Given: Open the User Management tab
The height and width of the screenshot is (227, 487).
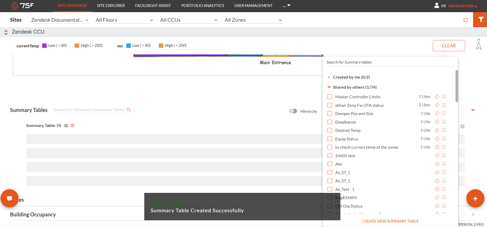Looking at the screenshot, I should tap(253, 6).
